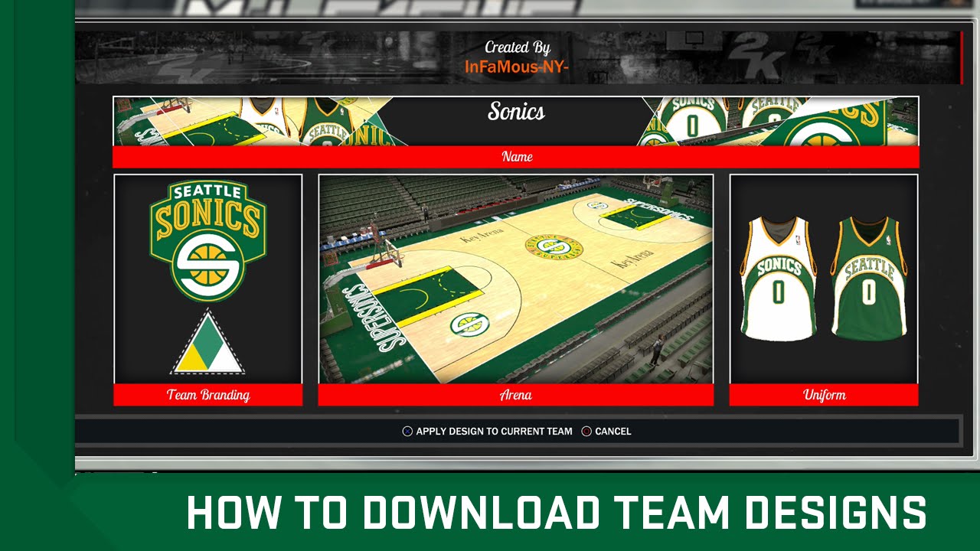This screenshot has height=551, width=980.
Task: Open the Team Branding label
Action: (x=208, y=395)
